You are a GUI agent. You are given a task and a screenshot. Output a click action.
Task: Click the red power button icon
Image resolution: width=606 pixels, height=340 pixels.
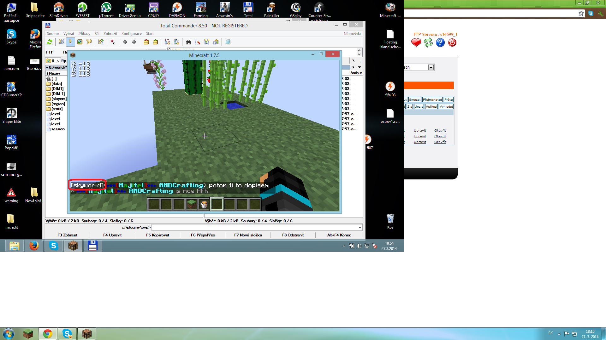click(452, 42)
